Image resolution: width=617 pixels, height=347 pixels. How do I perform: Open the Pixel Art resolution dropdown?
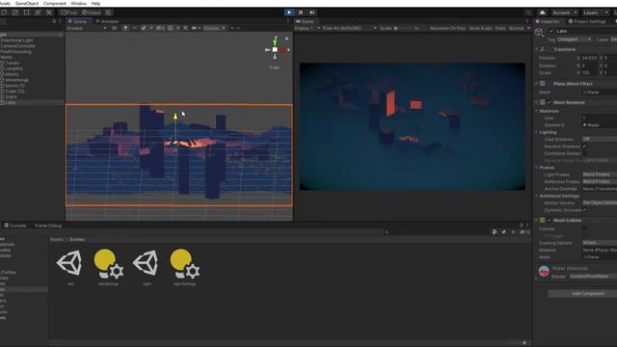click(x=349, y=28)
